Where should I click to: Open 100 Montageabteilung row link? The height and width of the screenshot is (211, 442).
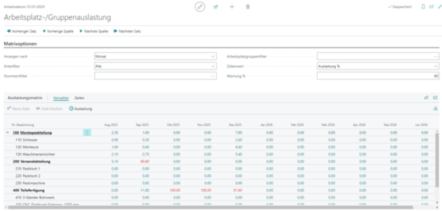[32, 133]
